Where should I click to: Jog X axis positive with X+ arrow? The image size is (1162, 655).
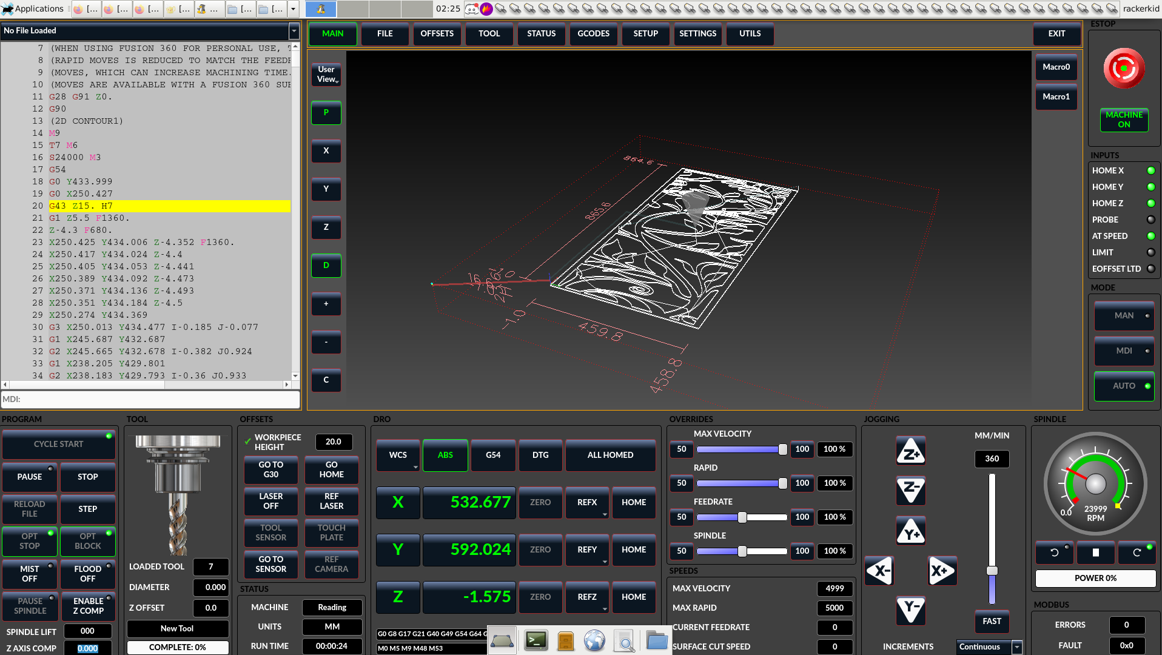942,571
